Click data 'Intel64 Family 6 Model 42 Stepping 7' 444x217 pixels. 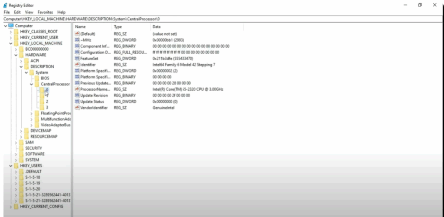point(184,65)
